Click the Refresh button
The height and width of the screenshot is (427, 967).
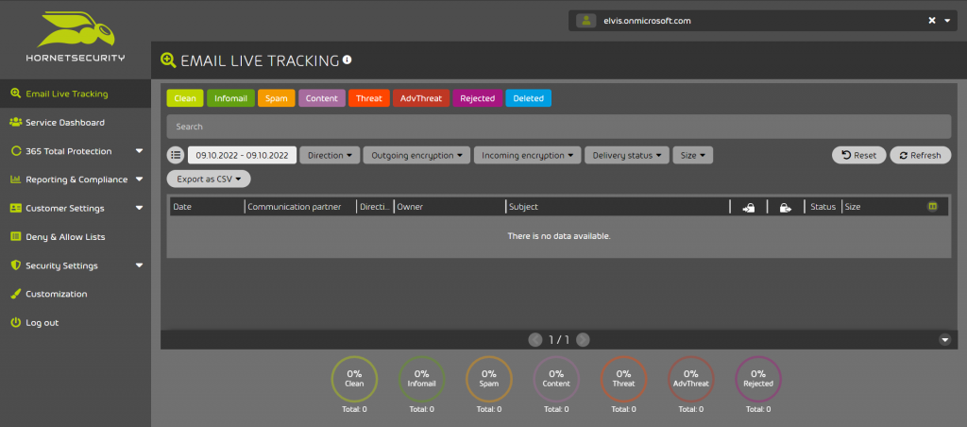pyautogui.click(x=920, y=155)
